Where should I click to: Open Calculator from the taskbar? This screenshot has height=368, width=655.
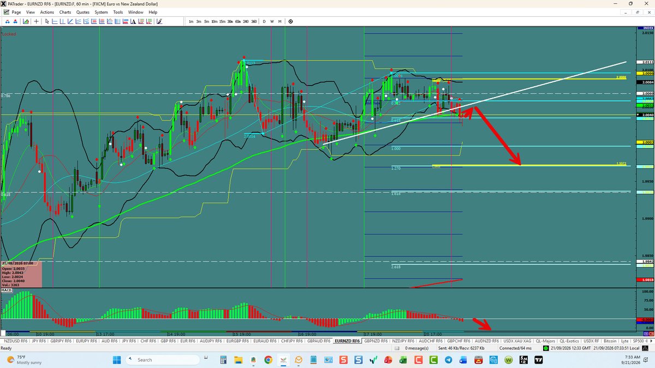(223, 360)
